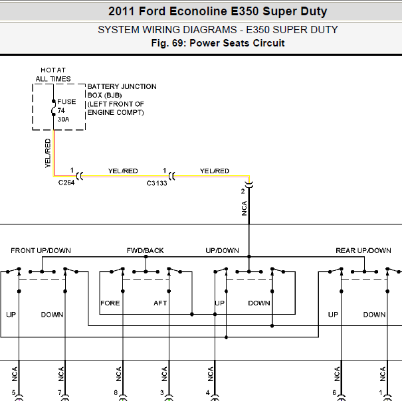This screenshot has height=401, width=402.
Task: Select the "NCA" label above pin 8
Action: [x=118, y=374]
